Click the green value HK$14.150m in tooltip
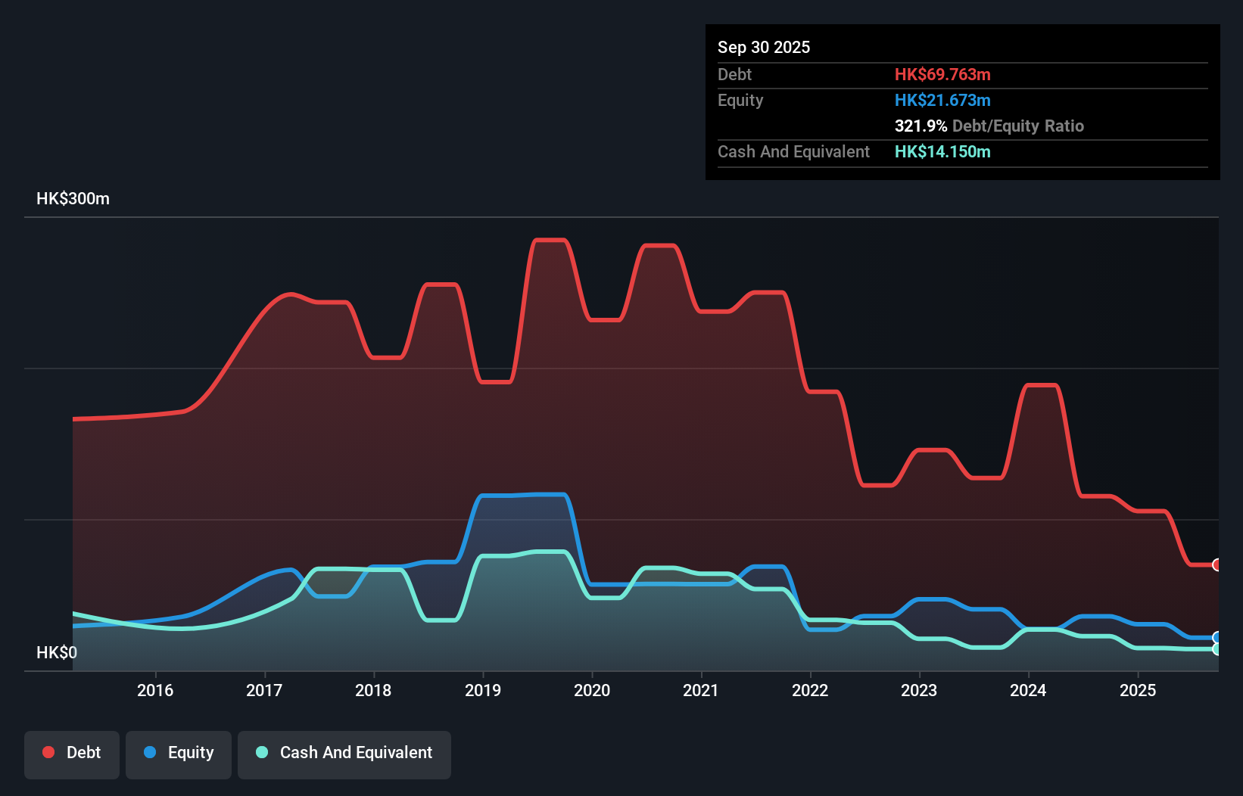The height and width of the screenshot is (796, 1243). (942, 152)
